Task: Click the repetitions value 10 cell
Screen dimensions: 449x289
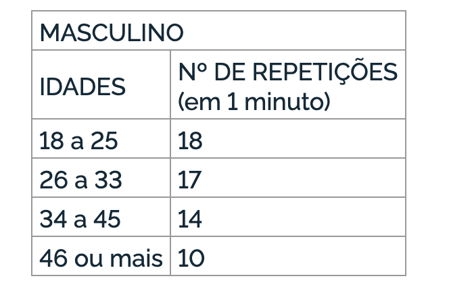Action: pyautogui.click(x=191, y=258)
